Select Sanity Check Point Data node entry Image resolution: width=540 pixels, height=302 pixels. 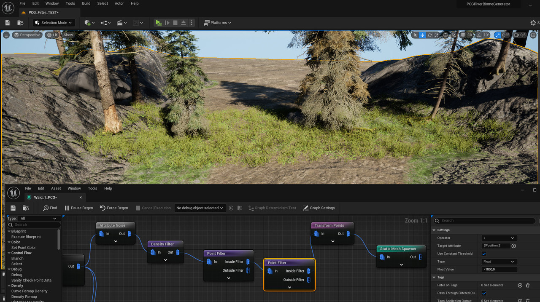[31, 280]
